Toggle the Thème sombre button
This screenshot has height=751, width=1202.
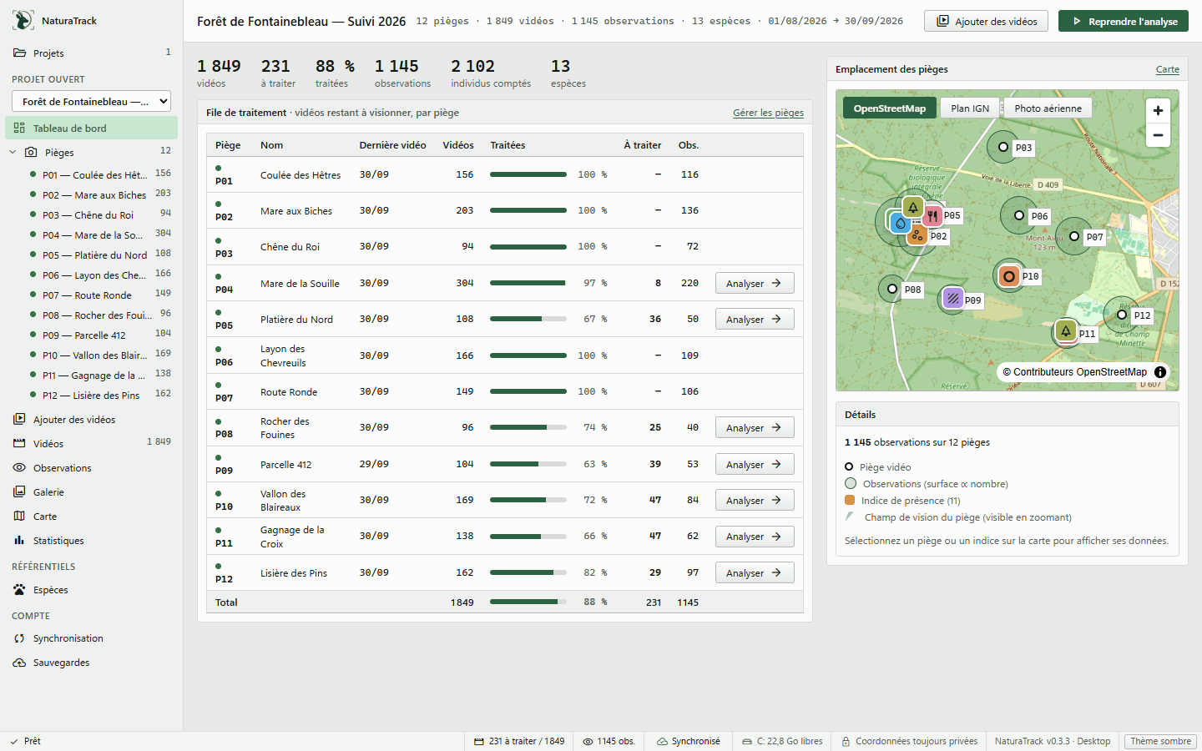click(x=1160, y=741)
